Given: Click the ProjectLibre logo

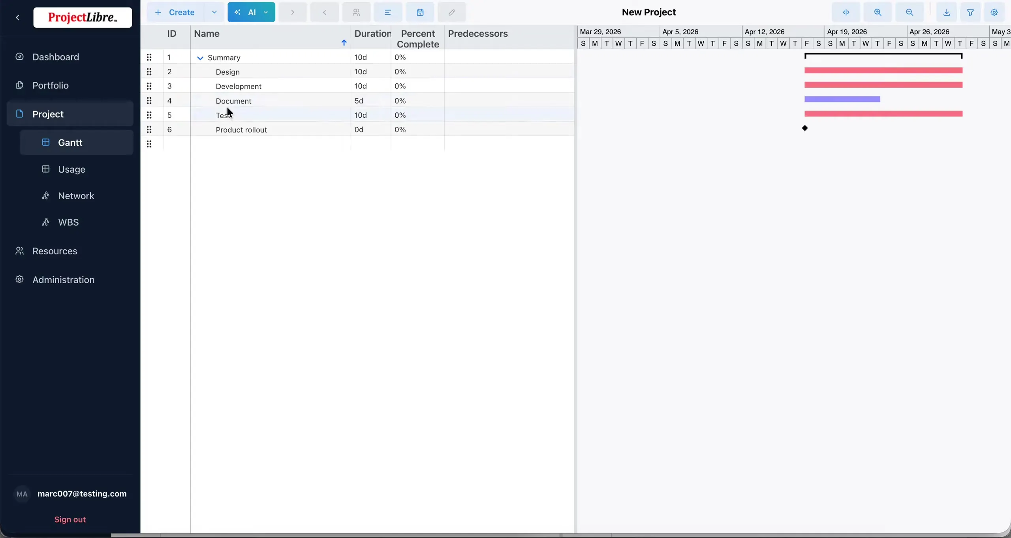Looking at the screenshot, I should [x=83, y=17].
